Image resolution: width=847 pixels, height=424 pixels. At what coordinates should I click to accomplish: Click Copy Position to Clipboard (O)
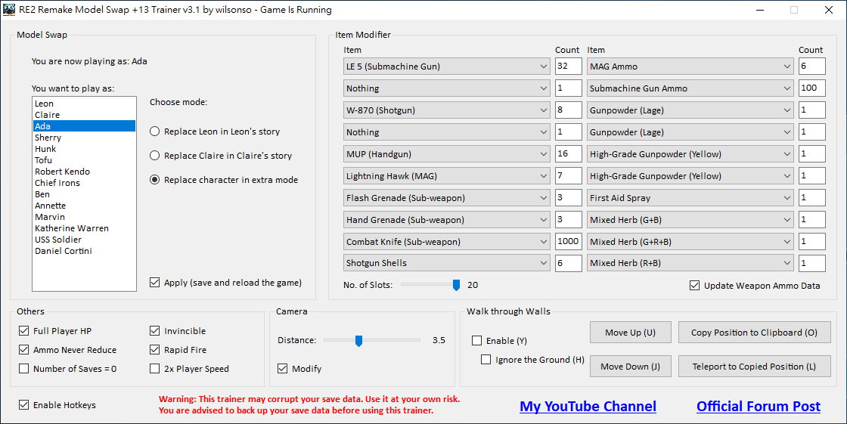(754, 333)
